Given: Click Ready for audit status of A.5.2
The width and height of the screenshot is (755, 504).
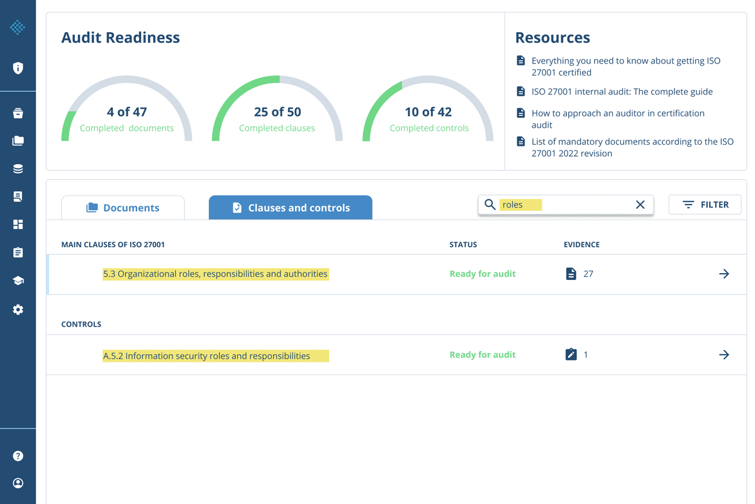Looking at the screenshot, I should coord(483,354).
